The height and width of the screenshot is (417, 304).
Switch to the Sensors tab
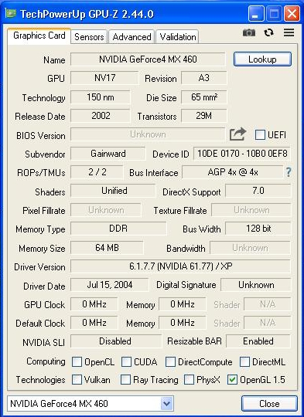[89, 37]
